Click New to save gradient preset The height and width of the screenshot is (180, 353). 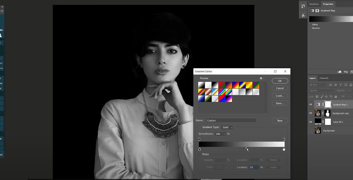(280, 121)
